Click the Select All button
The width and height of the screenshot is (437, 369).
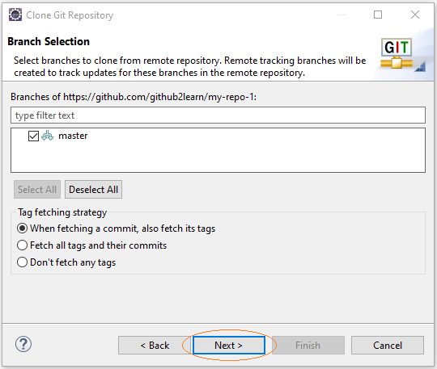click(37, 190)
